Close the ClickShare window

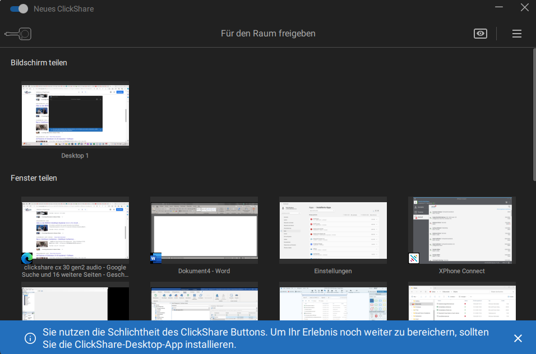[x=524, y=8]
